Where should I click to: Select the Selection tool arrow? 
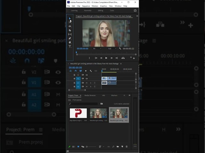70,18
